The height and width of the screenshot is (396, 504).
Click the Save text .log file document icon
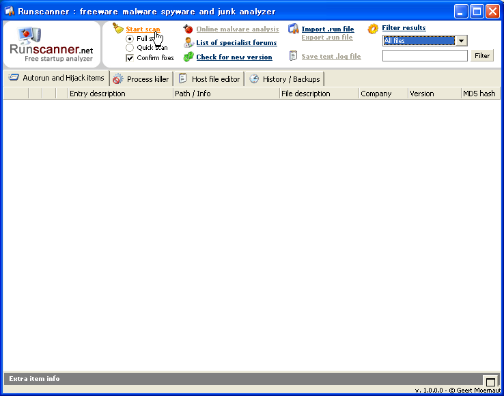coord(293,56)
